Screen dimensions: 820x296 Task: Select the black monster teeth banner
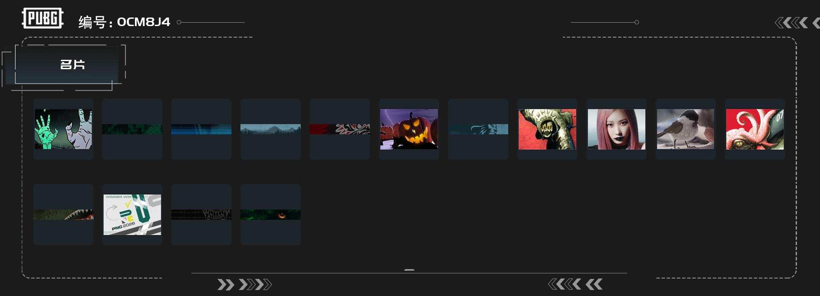201,214
